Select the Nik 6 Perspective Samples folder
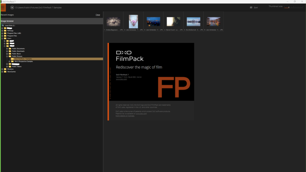The image size is (306, 172). coord(24,62)
